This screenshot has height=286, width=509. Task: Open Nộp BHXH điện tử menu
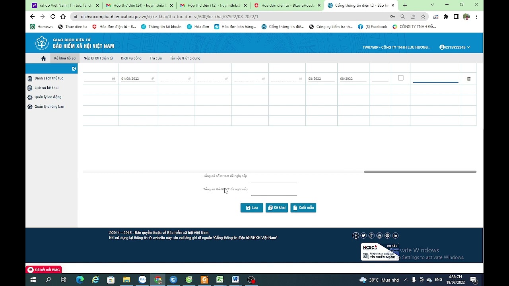coord(98,58)
